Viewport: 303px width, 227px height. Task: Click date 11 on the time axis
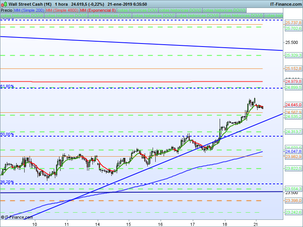tap(67, 224)
